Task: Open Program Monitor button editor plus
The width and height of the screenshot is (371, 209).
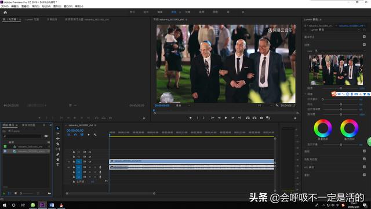Action: click(295, 118)
